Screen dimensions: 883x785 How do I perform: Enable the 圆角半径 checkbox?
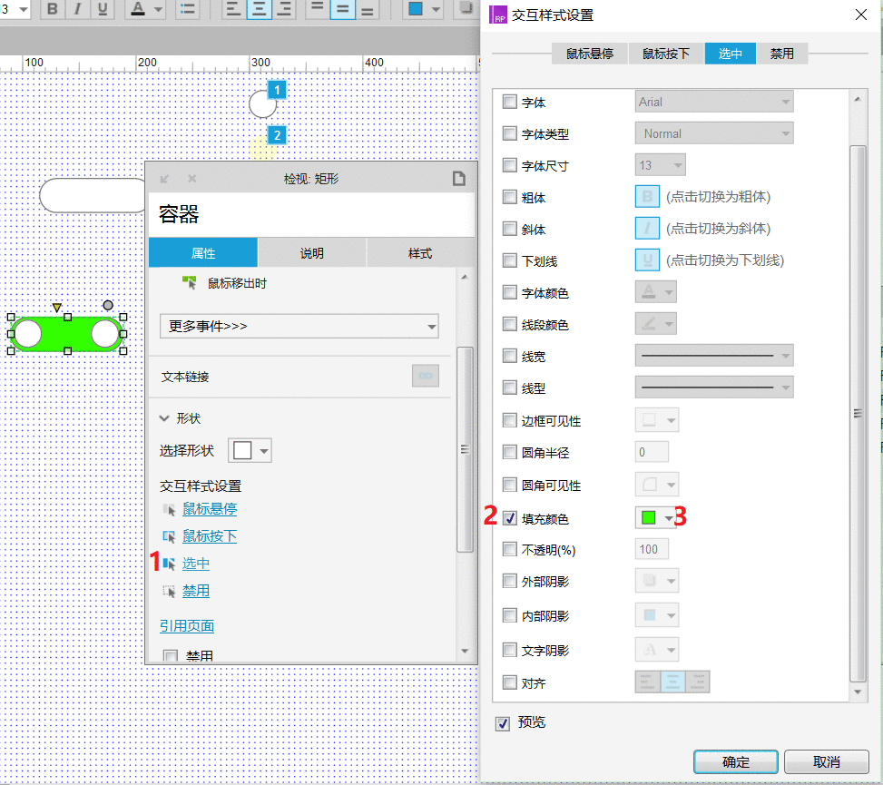tap(510, 452)
